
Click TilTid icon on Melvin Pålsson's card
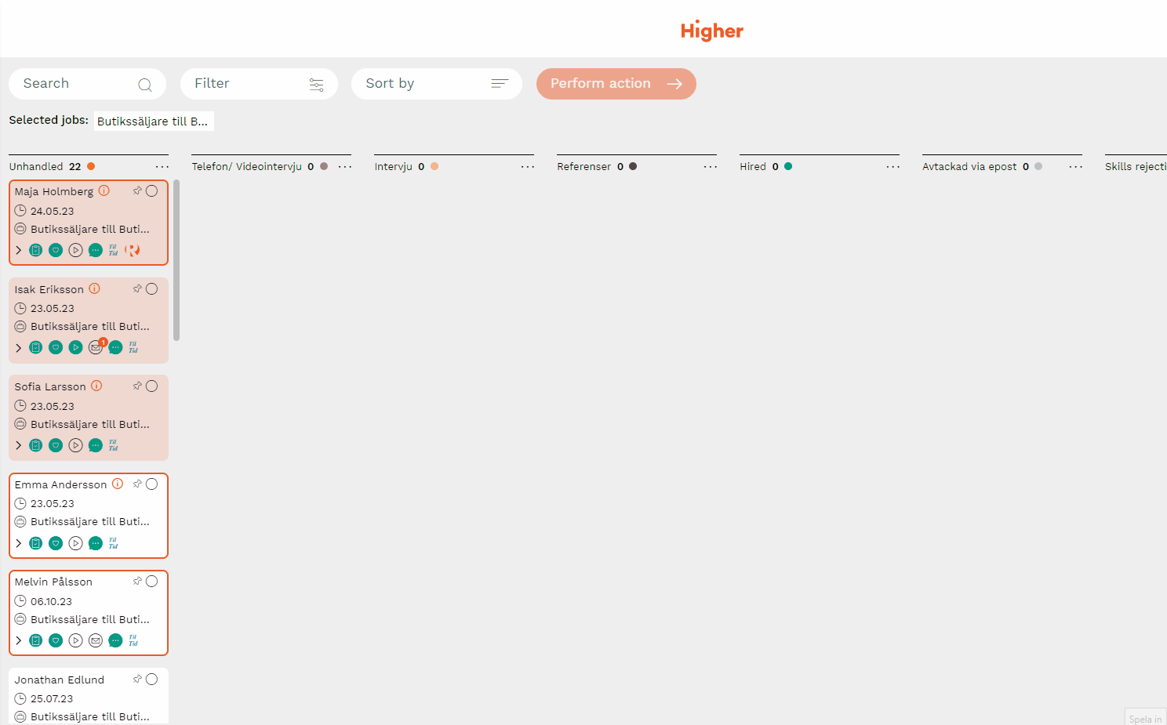[133, 640]
